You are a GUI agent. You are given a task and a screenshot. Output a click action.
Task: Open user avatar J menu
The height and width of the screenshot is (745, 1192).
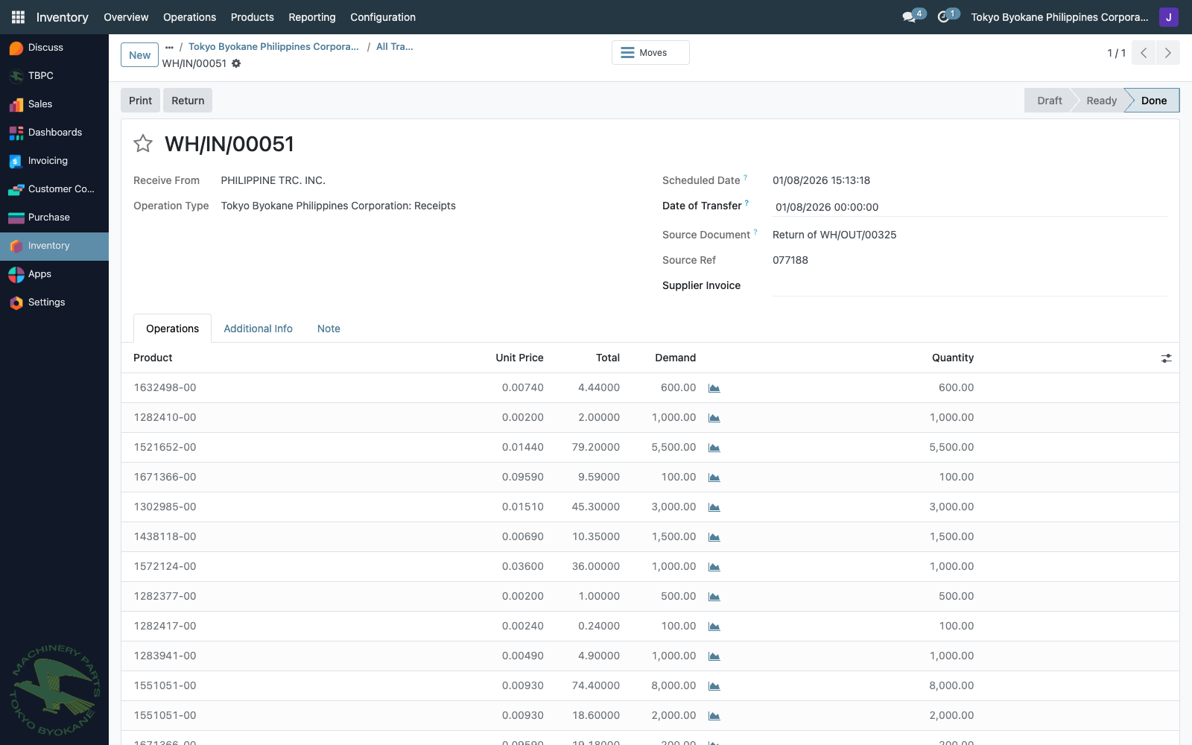coord(1168,17)
